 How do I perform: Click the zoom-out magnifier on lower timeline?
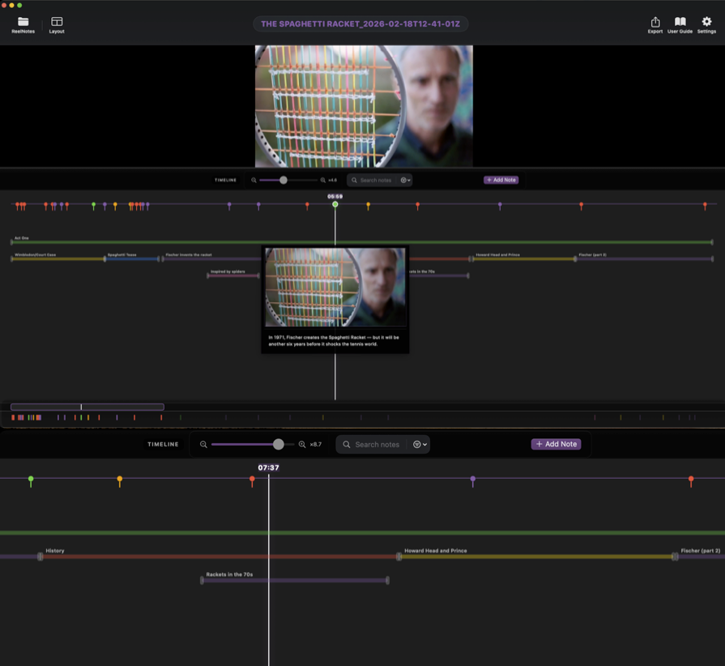(x=203, y=444)
